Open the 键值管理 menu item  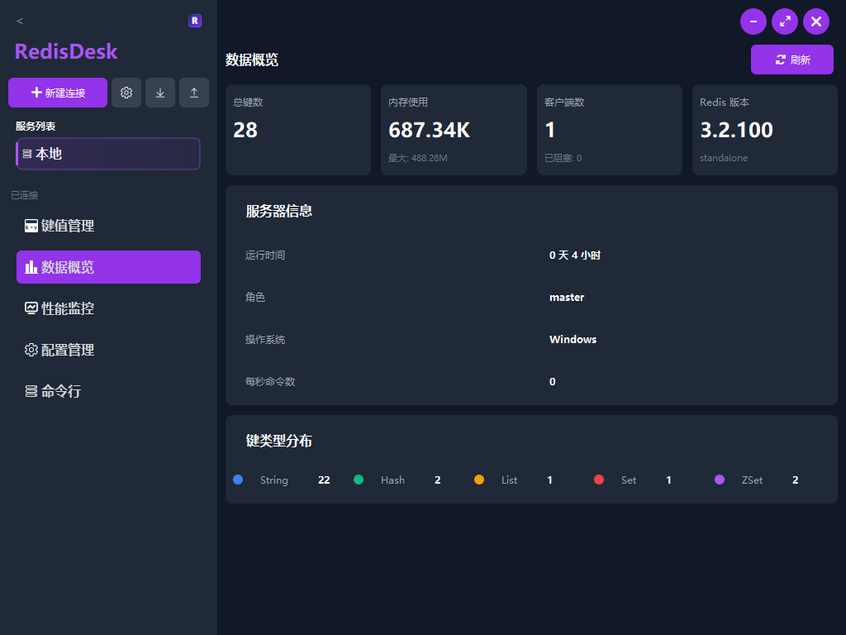108,226
